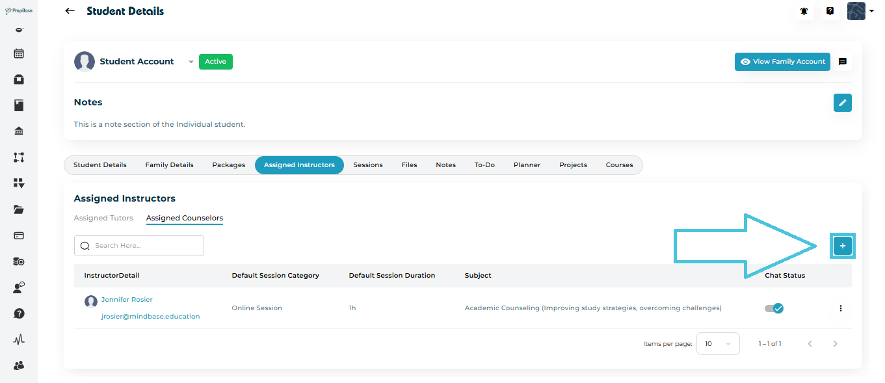Open the calendar icon in the sidebar
The image size is (885, 383).
19,54
